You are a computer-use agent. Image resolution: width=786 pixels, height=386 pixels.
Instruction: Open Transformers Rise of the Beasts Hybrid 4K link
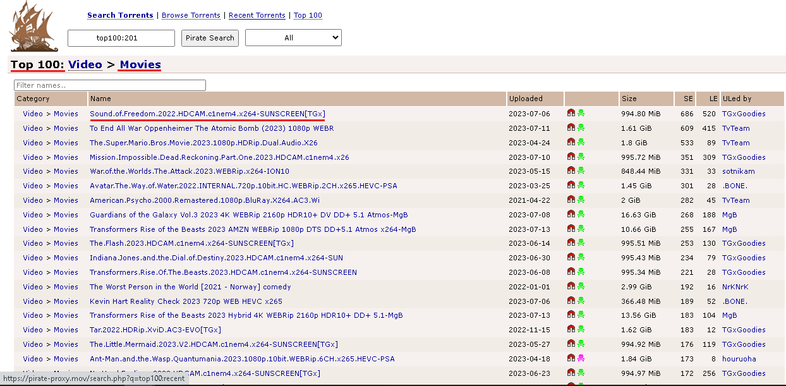246,315
